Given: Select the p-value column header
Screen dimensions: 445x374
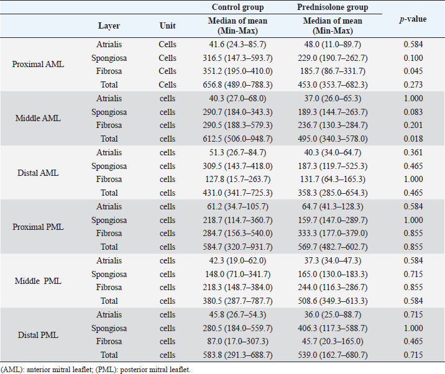Looking at the screenshot, I should [413, 19].
